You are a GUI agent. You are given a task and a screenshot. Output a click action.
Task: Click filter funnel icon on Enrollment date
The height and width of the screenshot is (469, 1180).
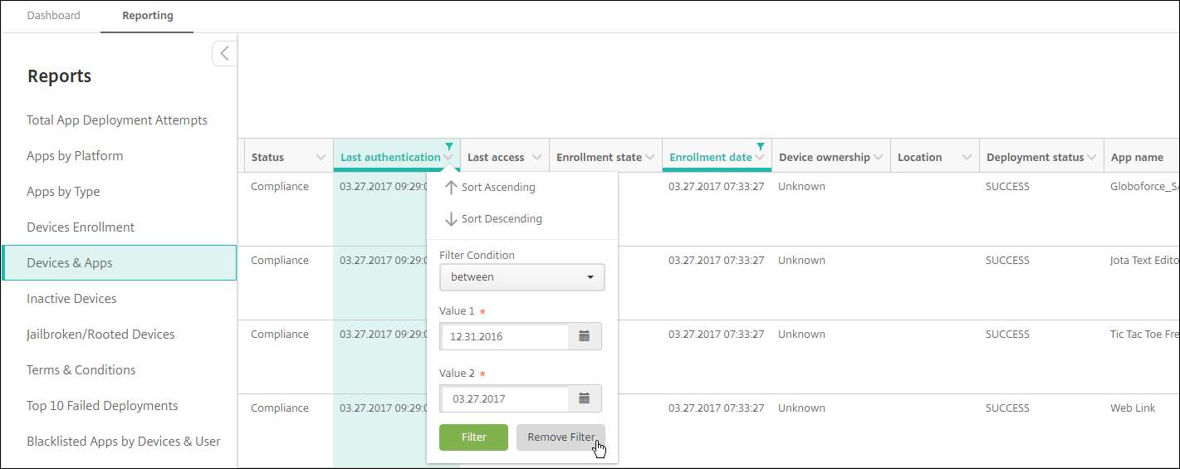coord(760,147)
